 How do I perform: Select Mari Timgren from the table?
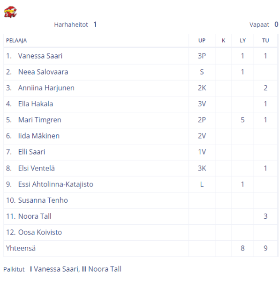click(40, 120)
